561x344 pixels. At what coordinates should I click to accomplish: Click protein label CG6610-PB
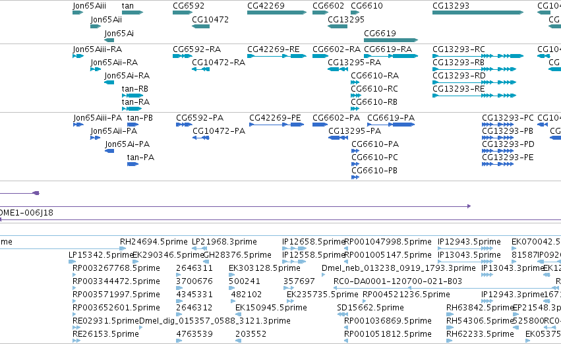374,171
